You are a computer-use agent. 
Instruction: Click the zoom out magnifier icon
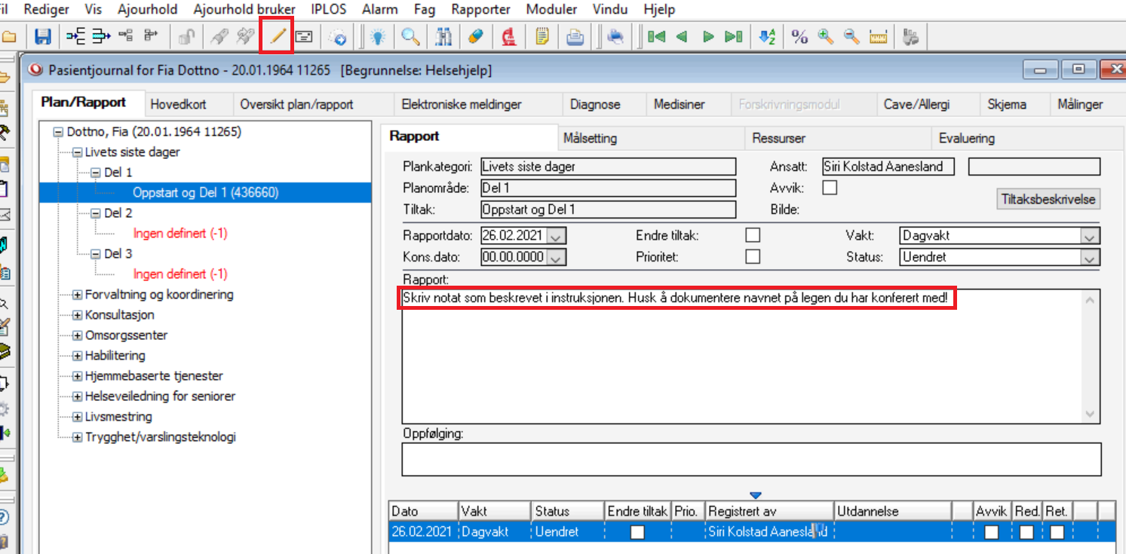point(851,36)
